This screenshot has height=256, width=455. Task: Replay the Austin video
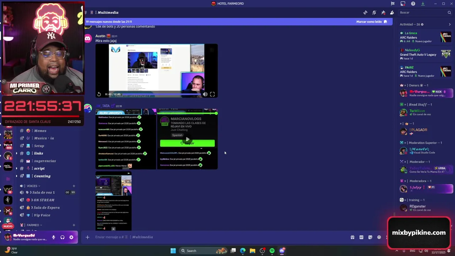[99, 94]
